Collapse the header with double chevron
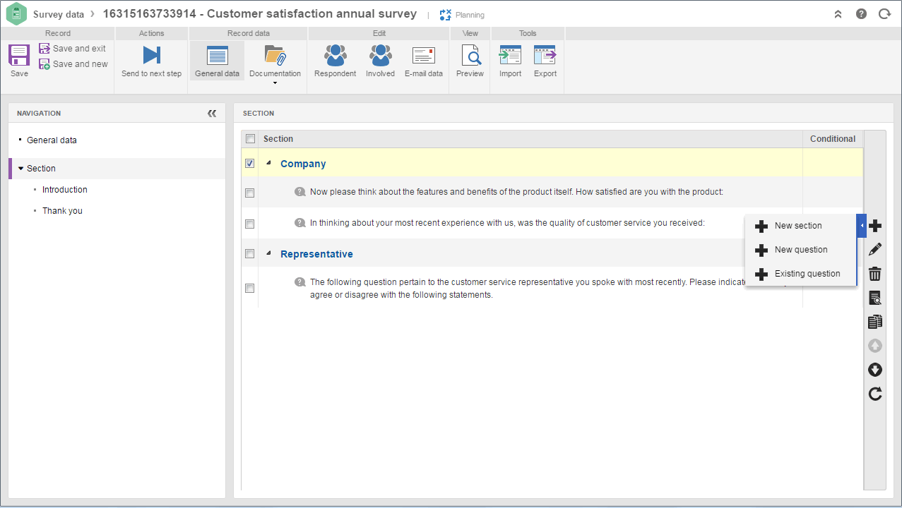The width and height of the screenshot is (902, 508). 838,14
